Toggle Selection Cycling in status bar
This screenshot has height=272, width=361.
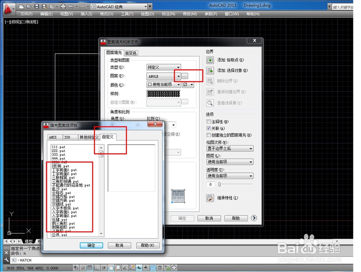(x=167, y=268)
